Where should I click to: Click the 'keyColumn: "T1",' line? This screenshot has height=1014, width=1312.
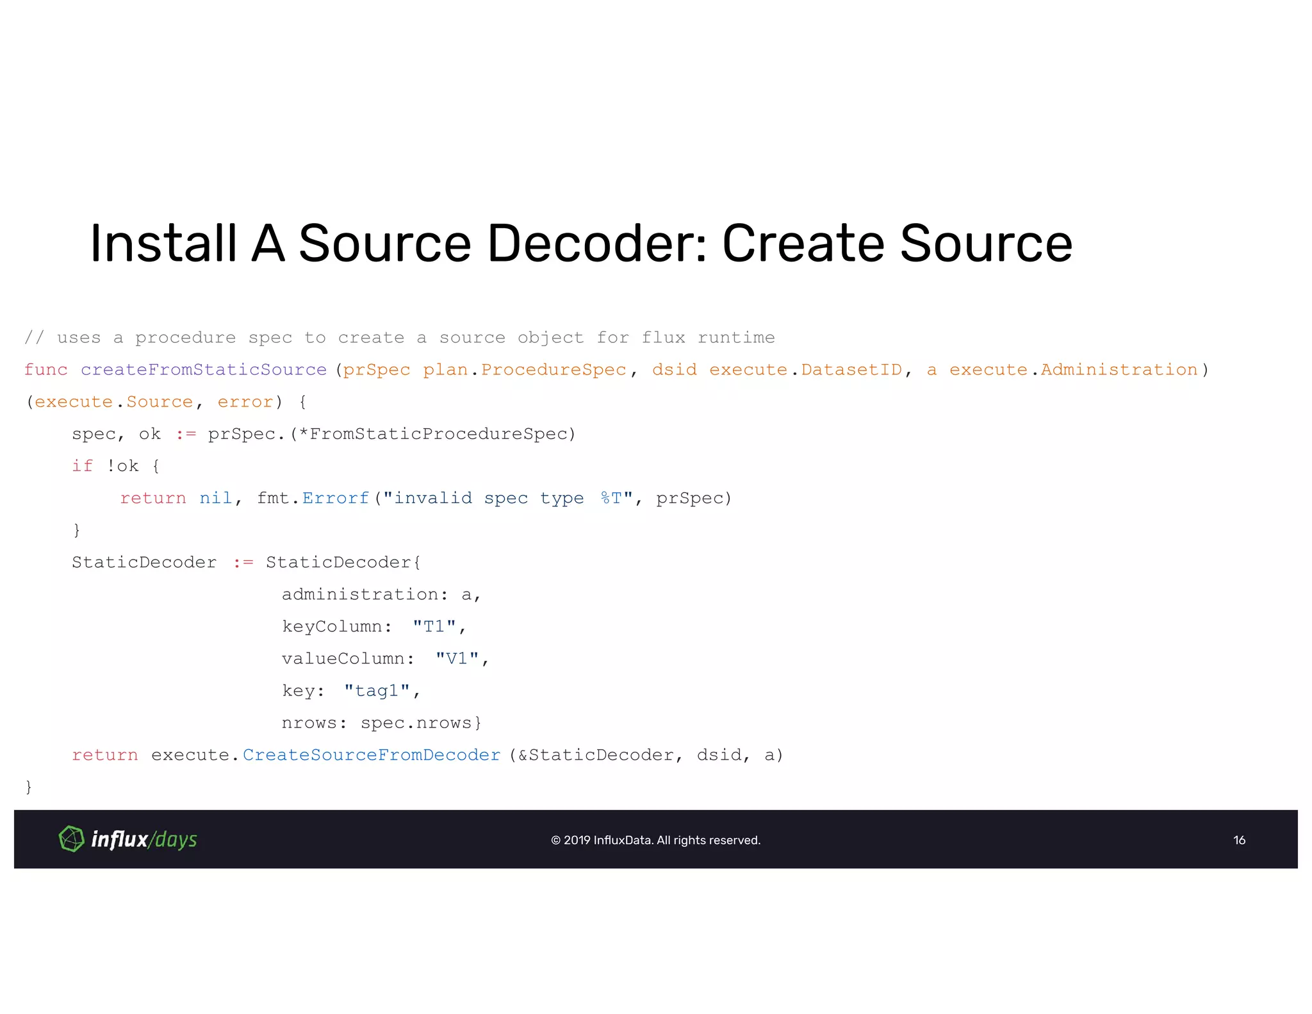click(374, 626)
